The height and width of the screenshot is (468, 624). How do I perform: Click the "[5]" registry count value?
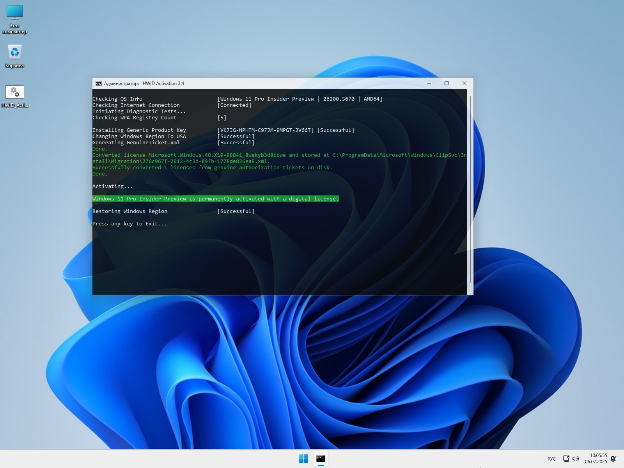point(222,118)
